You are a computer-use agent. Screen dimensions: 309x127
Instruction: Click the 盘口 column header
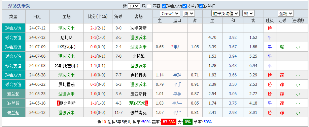177,20
